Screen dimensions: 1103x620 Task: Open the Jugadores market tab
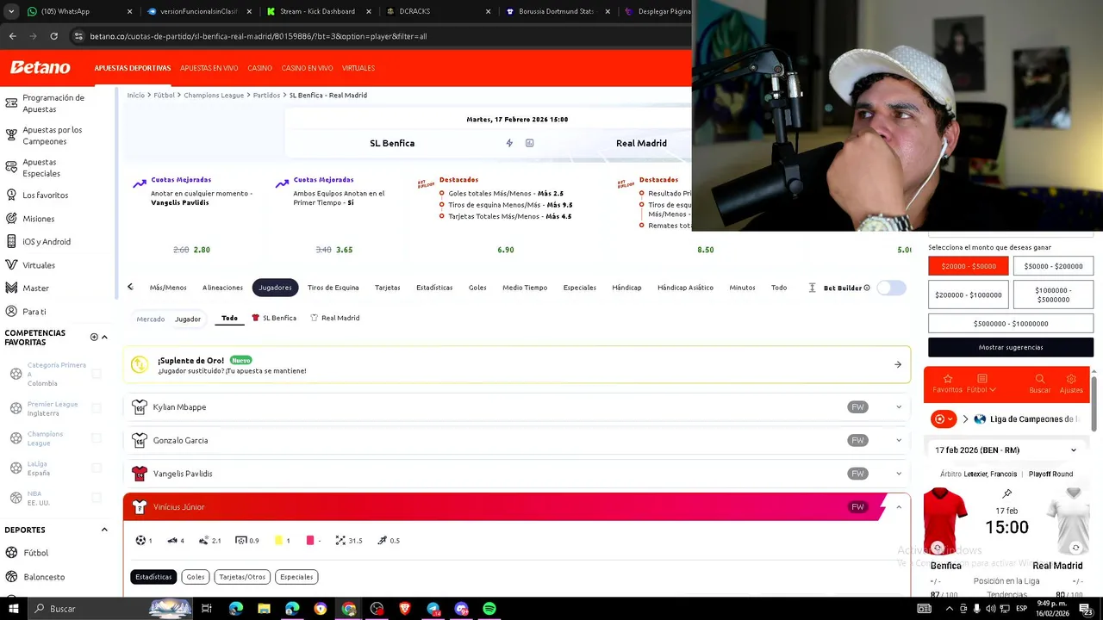pos(275,288)
